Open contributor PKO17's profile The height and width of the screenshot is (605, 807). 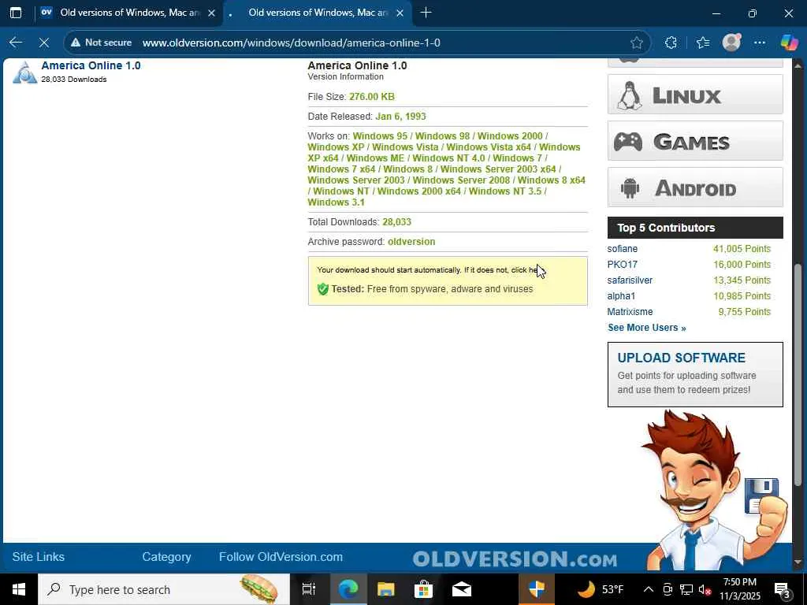[623, 265]
